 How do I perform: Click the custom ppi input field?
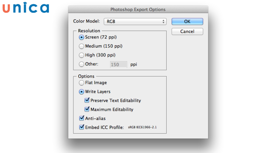[118, 64]
